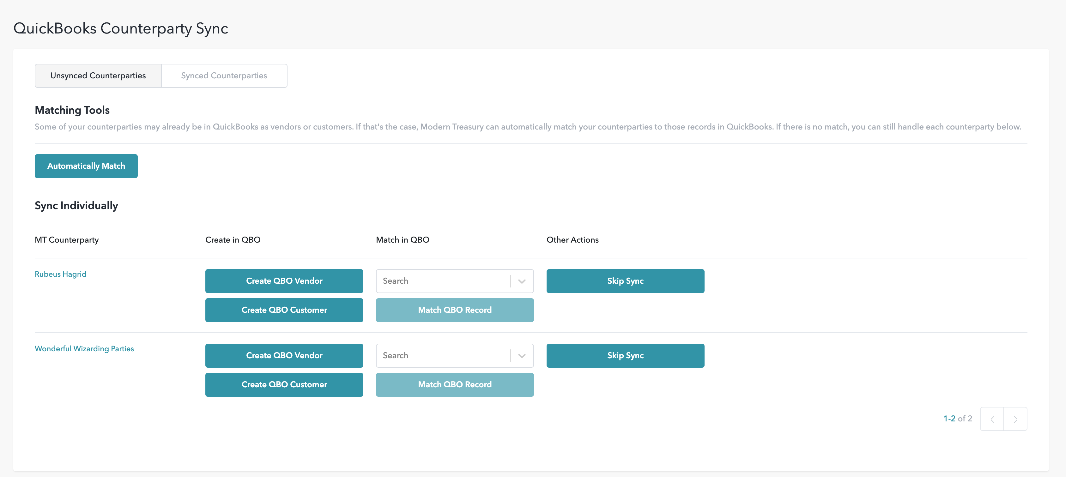Skip Sync for Rubeus Hagrid
The height and width of the screenshot is (477, 1066).
(x=625, y=281)
